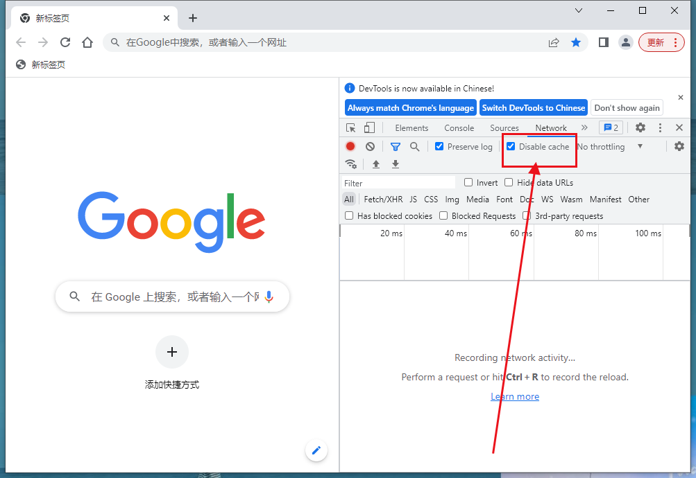This screenshot has height=478, width=696.
Task: Select the inspect element picker icon
Action: pos(350,128)
